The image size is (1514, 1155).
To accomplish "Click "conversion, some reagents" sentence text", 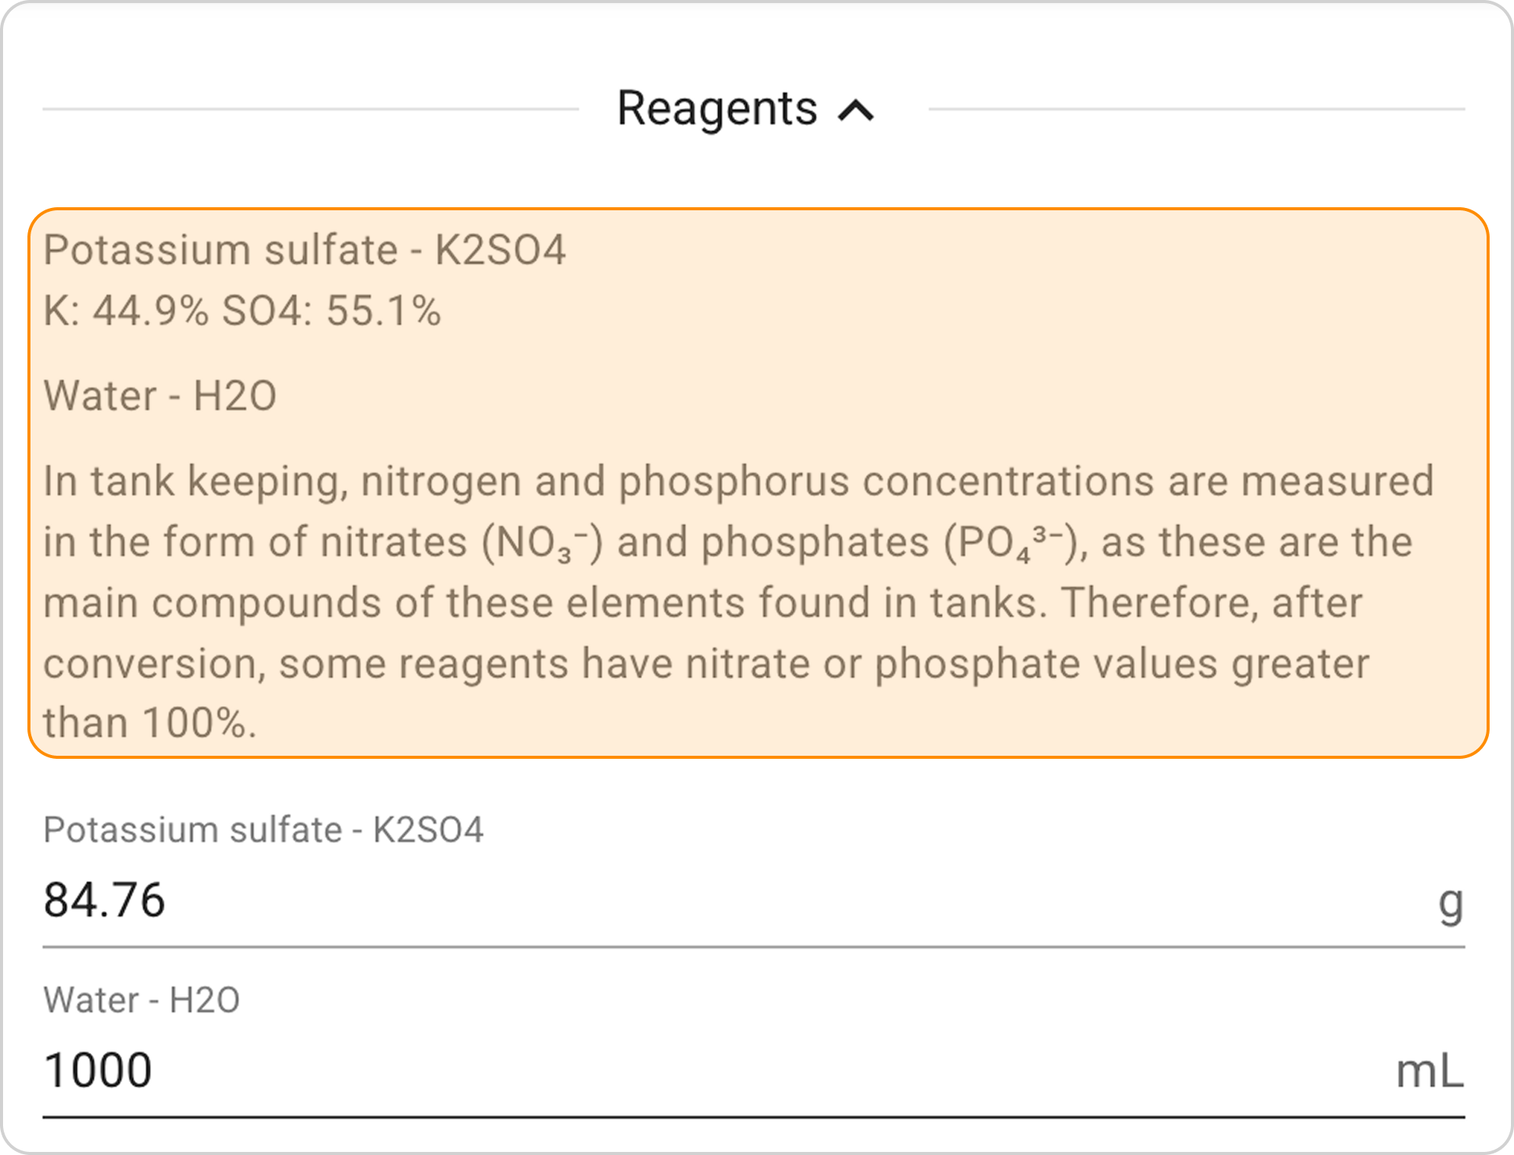I will point(305,663).
